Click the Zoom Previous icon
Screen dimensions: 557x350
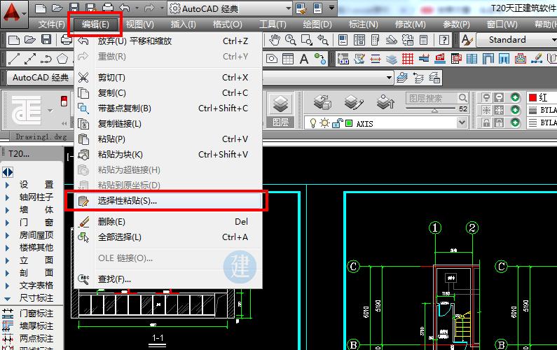[323, 40]
